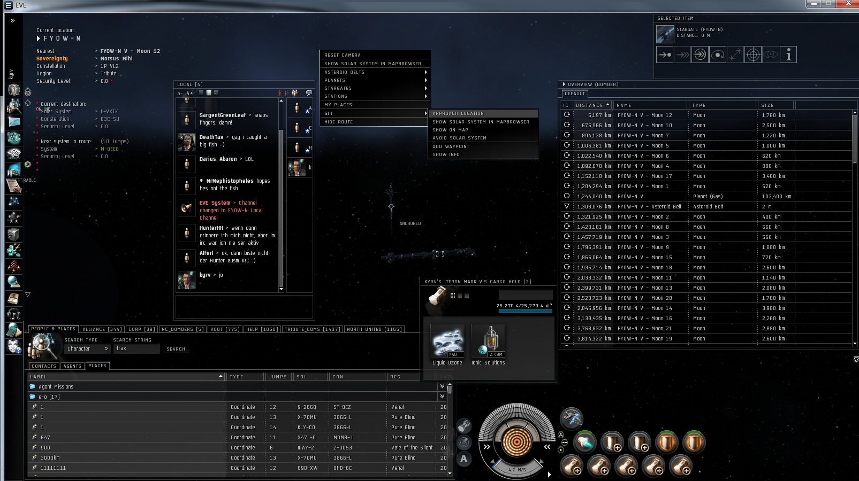Open the Help face icon
This screenshot has width=859, height=481.
coord(14,346)
